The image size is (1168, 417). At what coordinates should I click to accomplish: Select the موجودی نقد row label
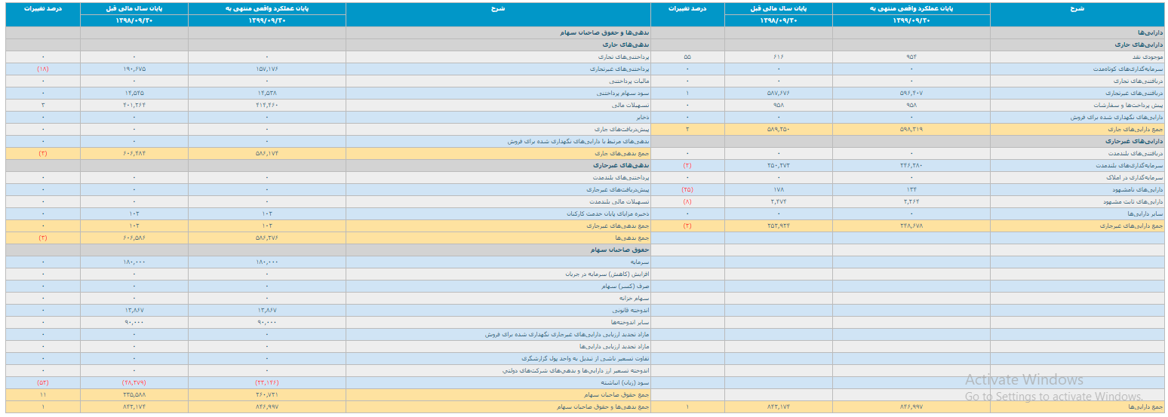1146,57
